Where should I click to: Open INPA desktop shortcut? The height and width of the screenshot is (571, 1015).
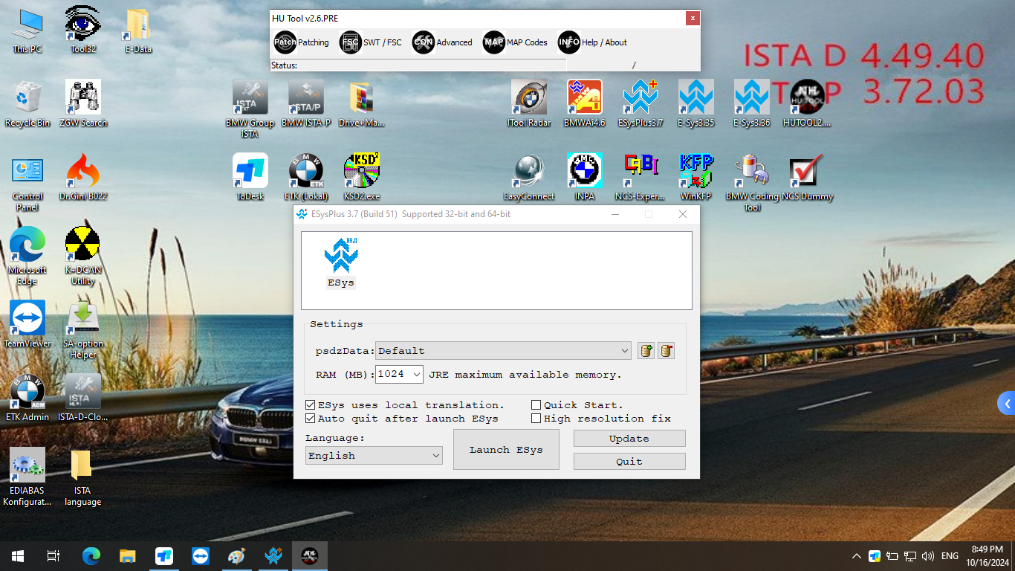pos(585,178)
